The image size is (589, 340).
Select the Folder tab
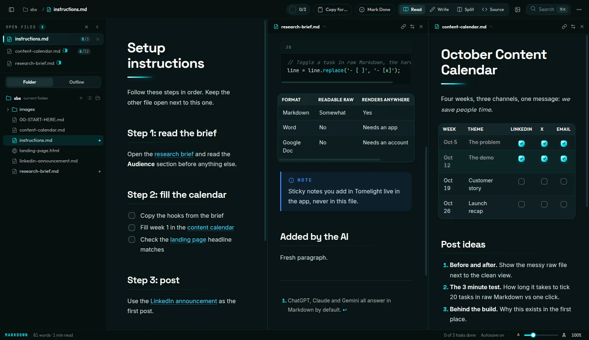(x=30, y=82)
